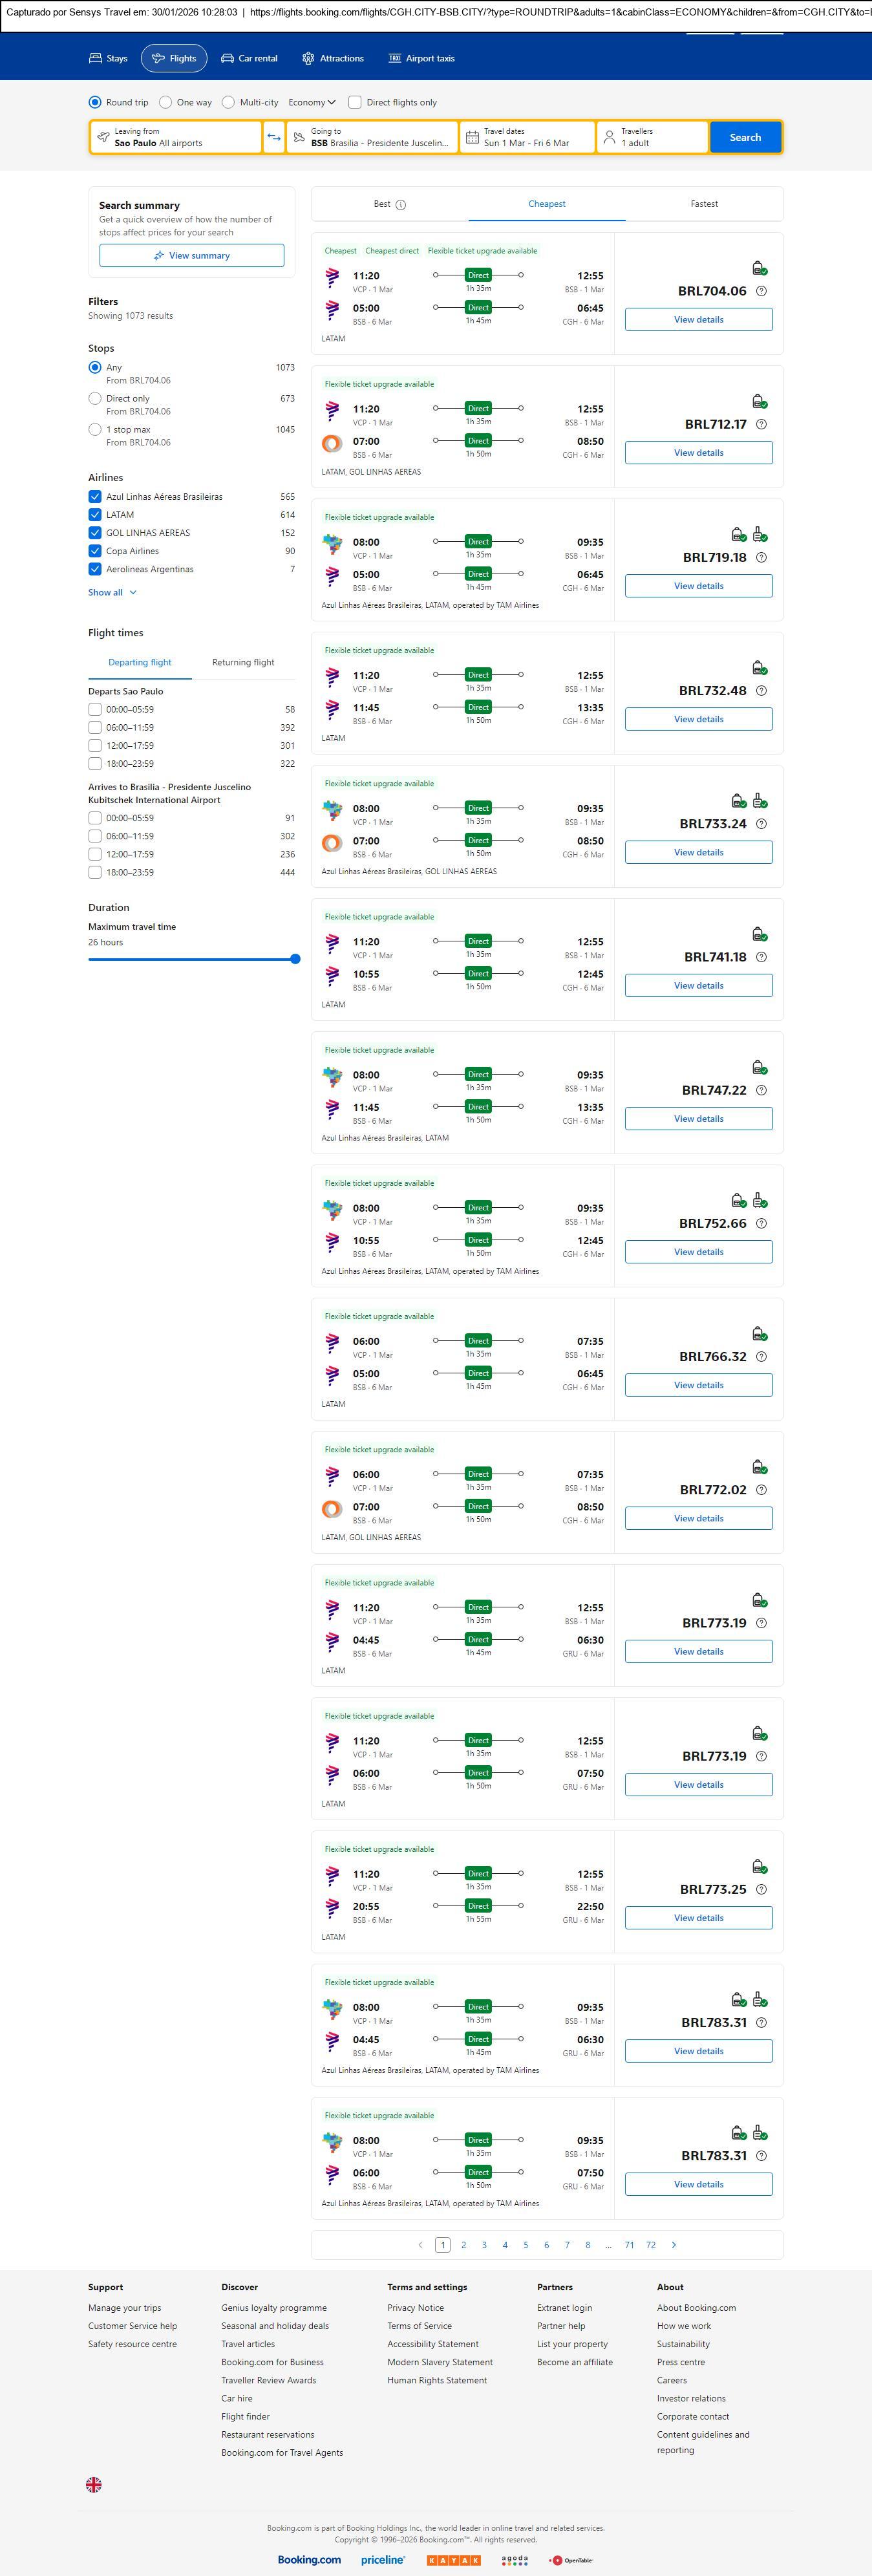Enable the Direct flights only checkbox
This screenshot has width=872, height=2576.
355,102
